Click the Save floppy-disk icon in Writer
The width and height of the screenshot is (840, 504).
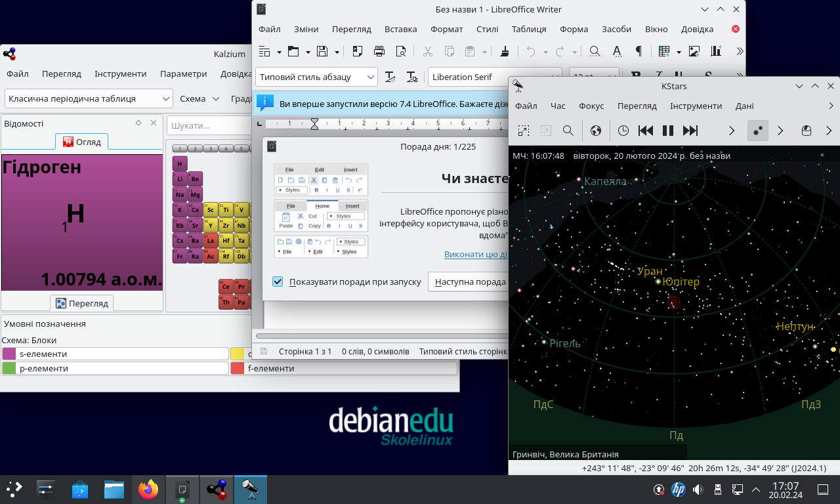pyautogui.click(x=322, y=51)
